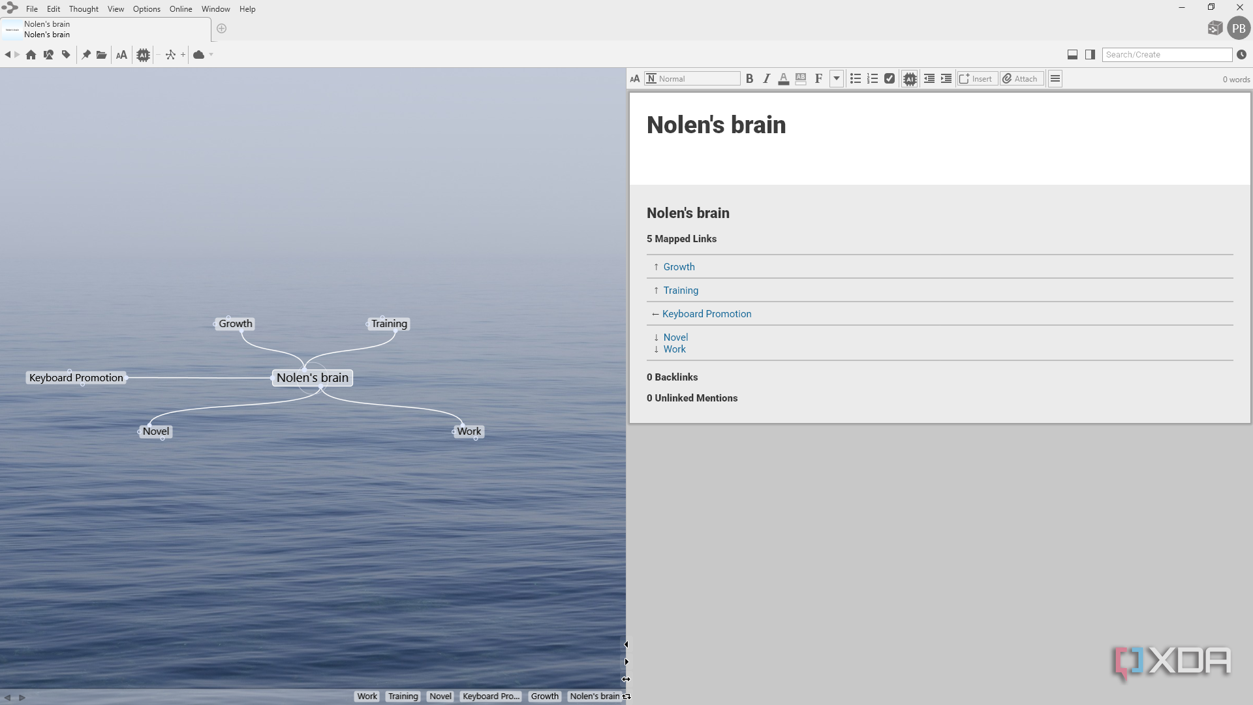Click the bottom panel layout icon
The height and width of the screenshot is (705, 1253).
[1072, 55]
